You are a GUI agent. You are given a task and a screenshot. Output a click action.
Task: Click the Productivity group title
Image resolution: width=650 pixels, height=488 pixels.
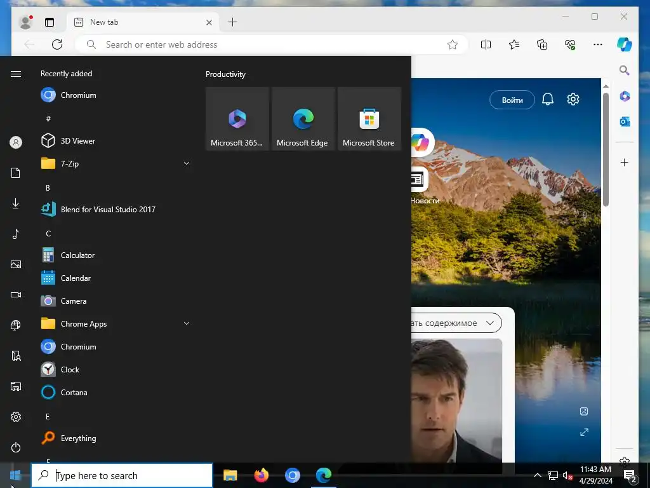[x=225, y=74]
